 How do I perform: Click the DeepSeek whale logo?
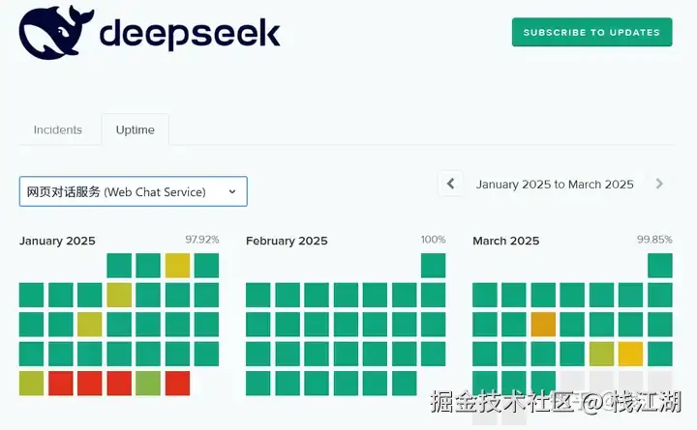coord(56,32)
